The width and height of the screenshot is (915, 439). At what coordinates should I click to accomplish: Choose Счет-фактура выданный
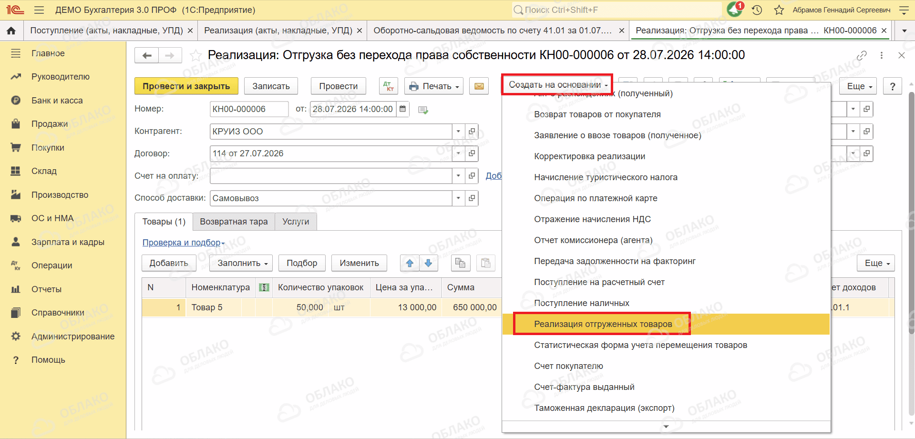(x=666, y=387)
